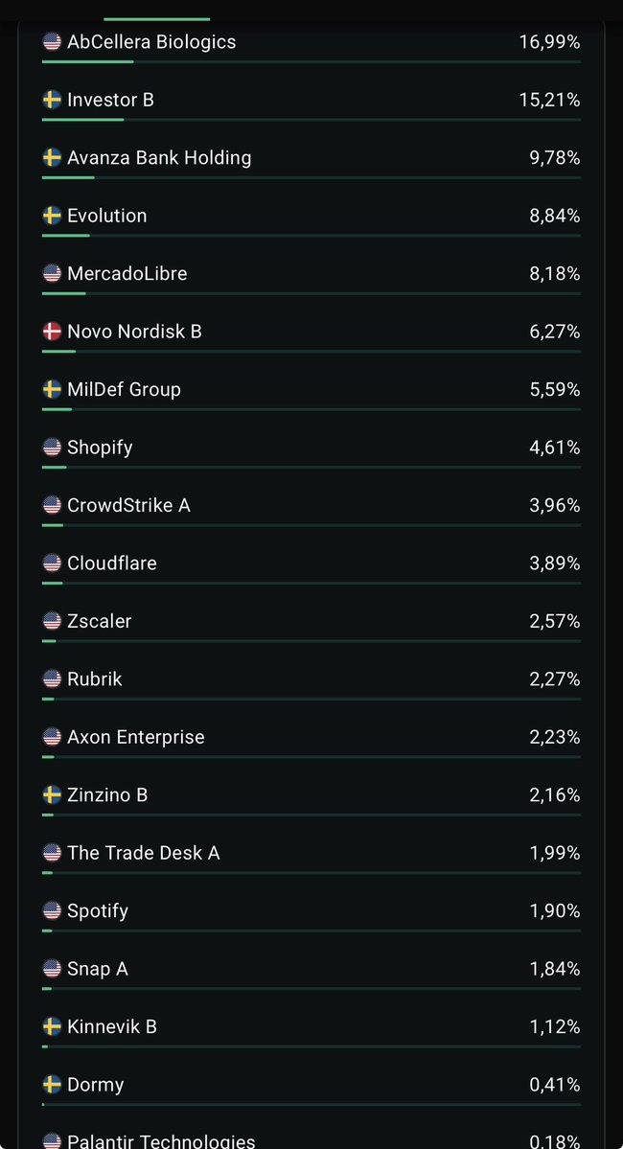Tap the Swedish flag beside Investor B
The image size is (623, 1149).
pos(52,100)
